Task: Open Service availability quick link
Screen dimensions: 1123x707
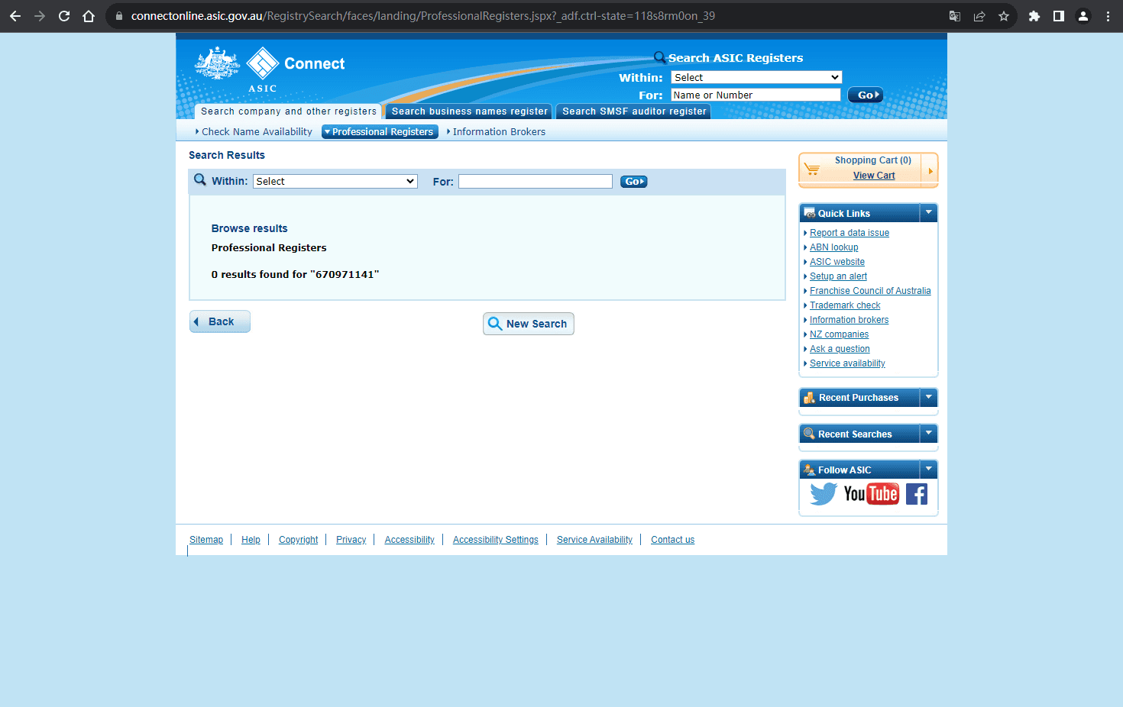Action: [x=847, y=363]
